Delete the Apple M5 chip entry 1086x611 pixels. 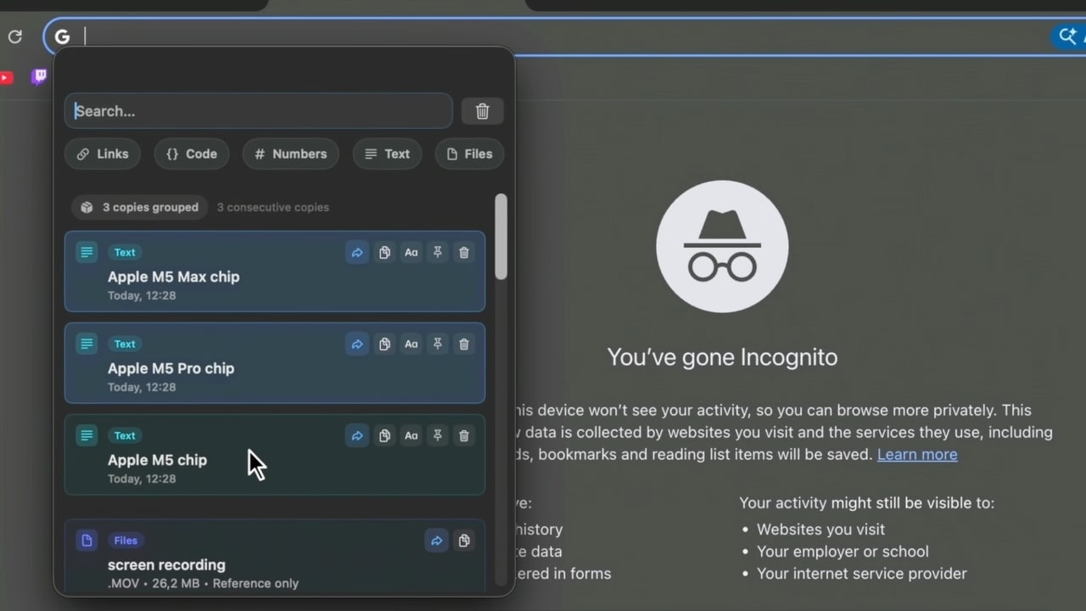point(464,436)
